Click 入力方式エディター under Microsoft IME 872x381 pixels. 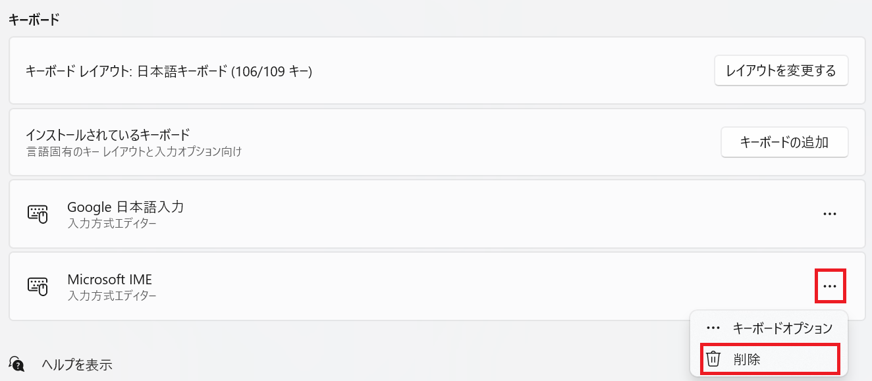tap(112, 296)
